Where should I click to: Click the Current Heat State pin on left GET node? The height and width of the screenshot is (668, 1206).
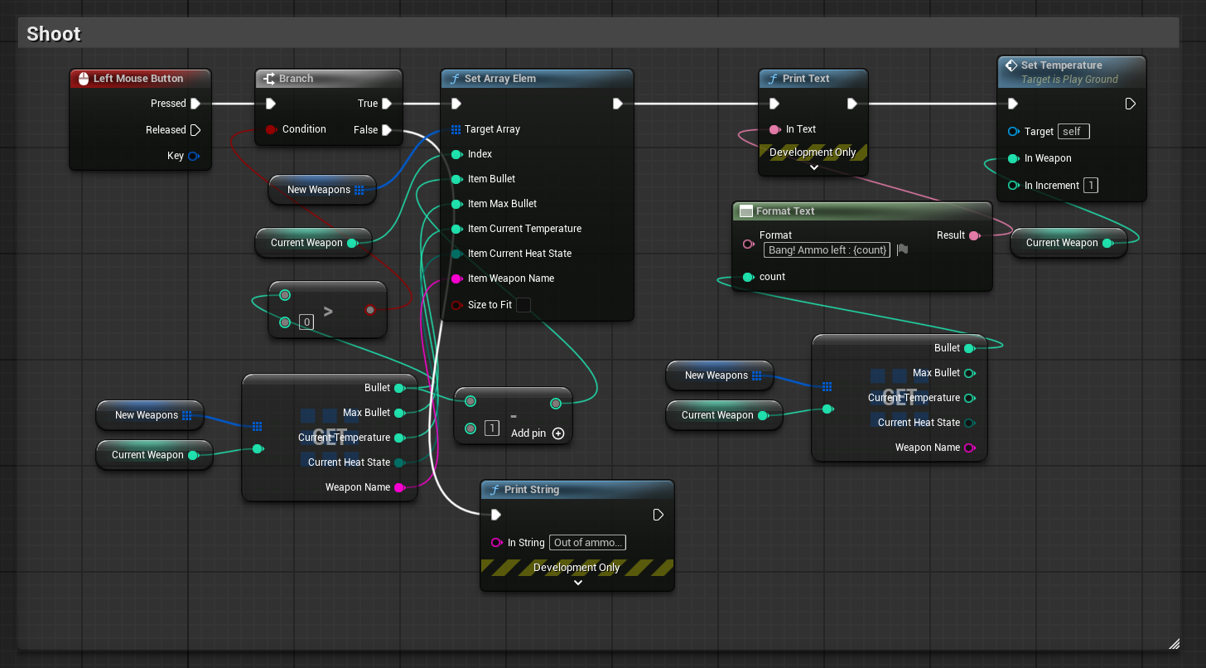[399, 462]
